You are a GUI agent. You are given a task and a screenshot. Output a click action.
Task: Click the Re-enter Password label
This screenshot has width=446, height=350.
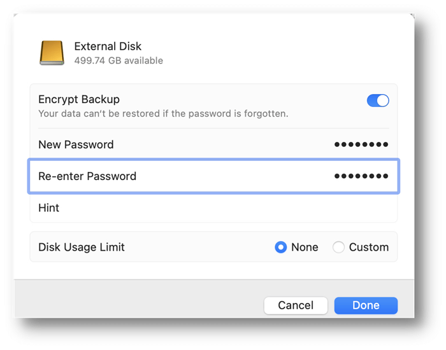87,176
